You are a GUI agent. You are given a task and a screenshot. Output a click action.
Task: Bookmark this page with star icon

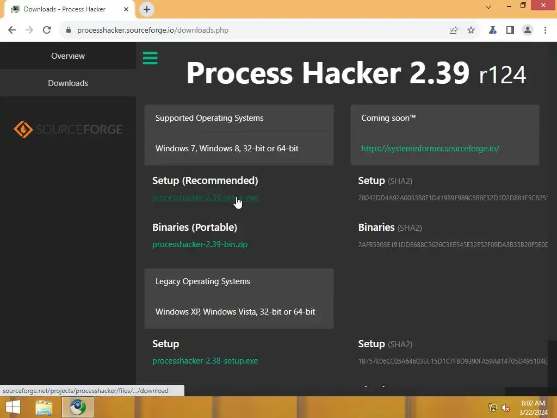pyautogui.click(x=471, y=30)
